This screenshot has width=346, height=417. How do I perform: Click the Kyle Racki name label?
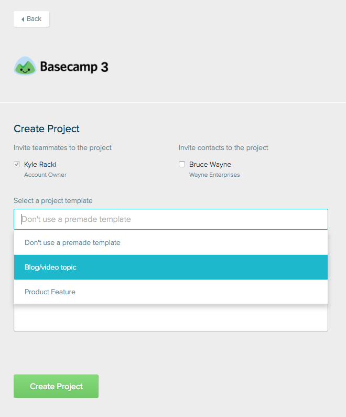pos(40,164)
